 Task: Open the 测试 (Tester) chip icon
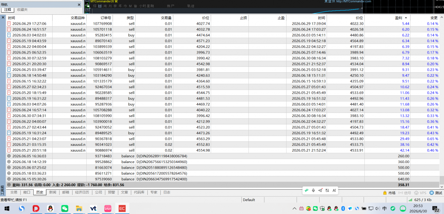point(431,193)
